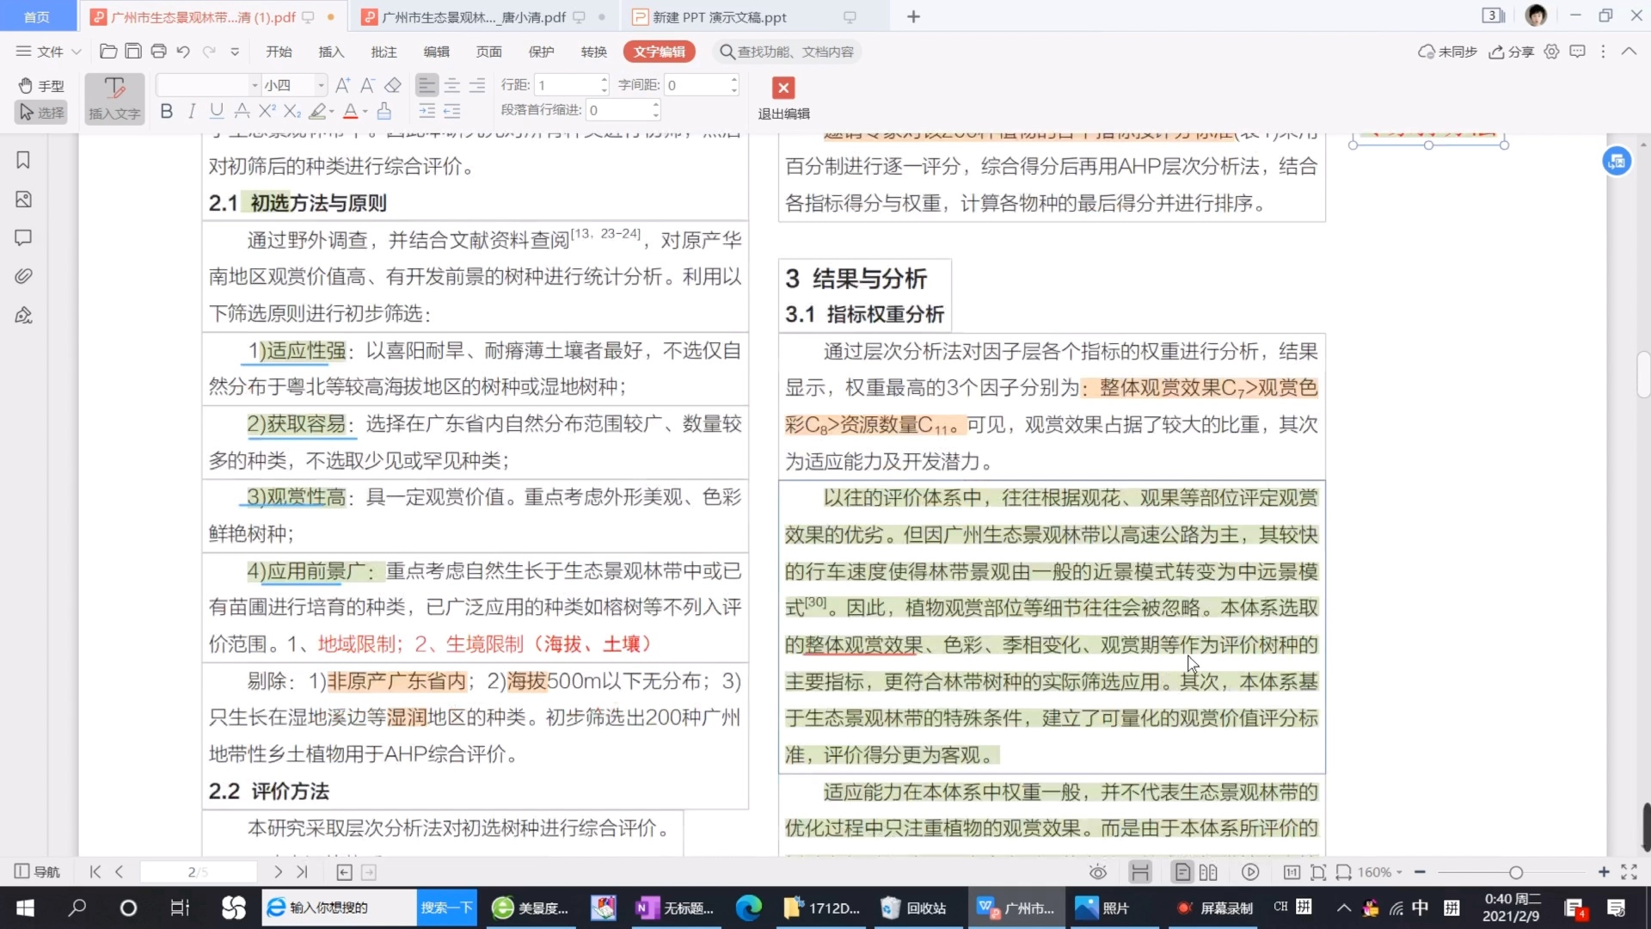Click the page number input field
The image size is (1651, 929).
coord(198,871)
